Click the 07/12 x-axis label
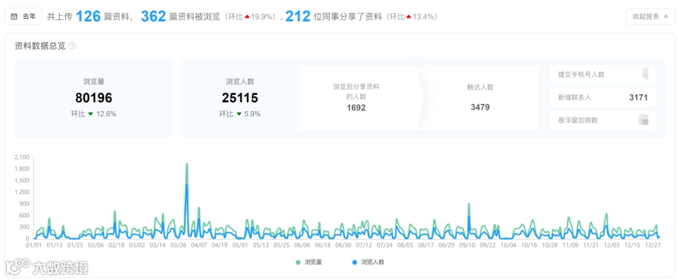Image resolution: width=678 pixels, height=280 pixels. [x=363, y=245]
